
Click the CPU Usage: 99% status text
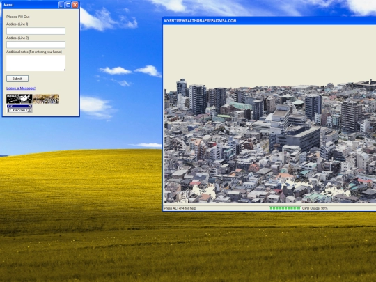[315, 208]
